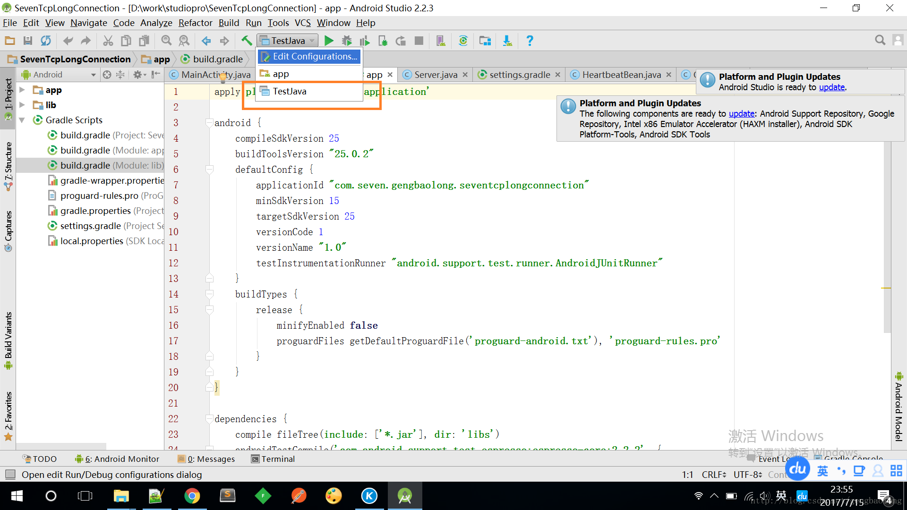907x510 pixels.
Task: Click the scroll-from-source target icon
Action: pos(107,75)
